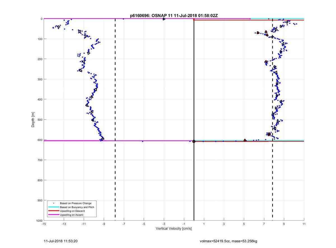Image resolution: width=336 pixels, height=248 pixels.
Task: Click the plot title "p6160696: OSNAP 11 11-Jul-2018 01:58:02Z"
Action: pyautogui.click(x=174, y=16)
